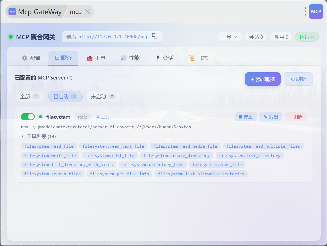
Task: Delete the filesystem server with 删除
Action: pyautogui.click(x=296, y=117)
